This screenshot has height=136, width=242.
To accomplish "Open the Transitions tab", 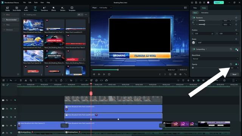I will (44, 9).
